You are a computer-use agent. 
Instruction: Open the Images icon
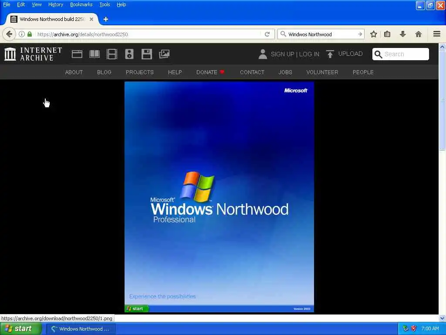[x=164, y=54]
